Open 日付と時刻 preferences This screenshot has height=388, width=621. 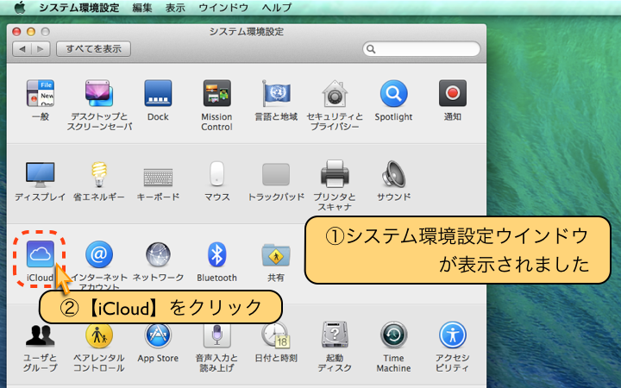[x=276, y=335]
